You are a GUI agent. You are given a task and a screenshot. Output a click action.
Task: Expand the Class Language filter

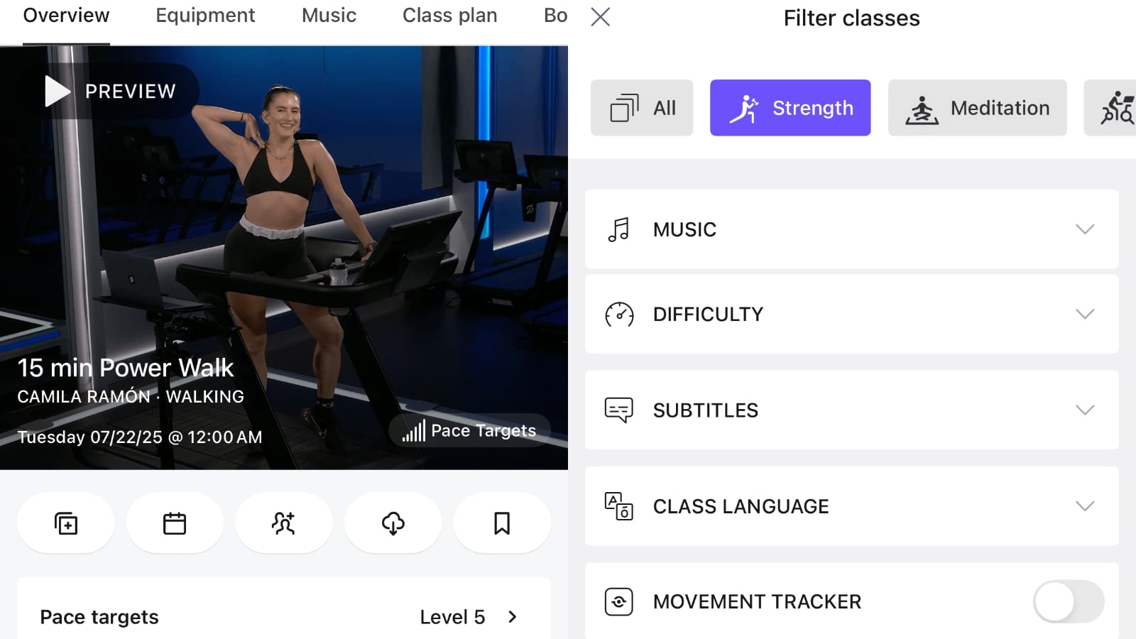coord(852,506)
